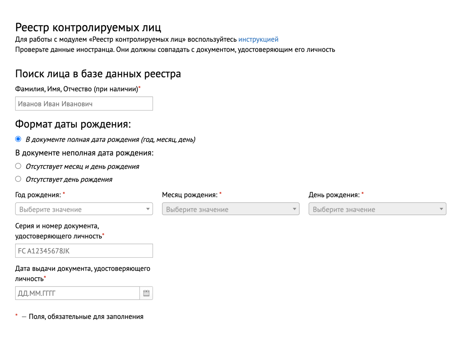Click the document series and number field
462x341 pixels.
84,251
